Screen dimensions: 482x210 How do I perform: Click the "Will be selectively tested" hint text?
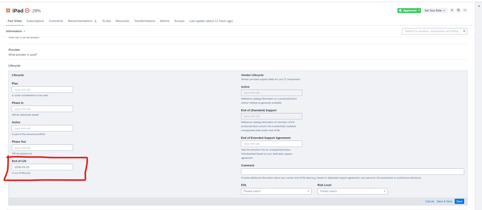click(x=25, y=115)
